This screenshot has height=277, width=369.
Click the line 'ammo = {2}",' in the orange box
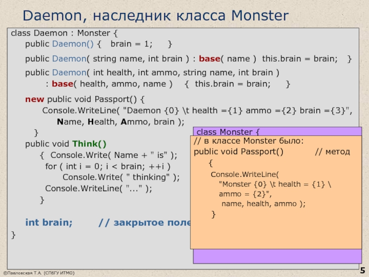click(245, 194)
